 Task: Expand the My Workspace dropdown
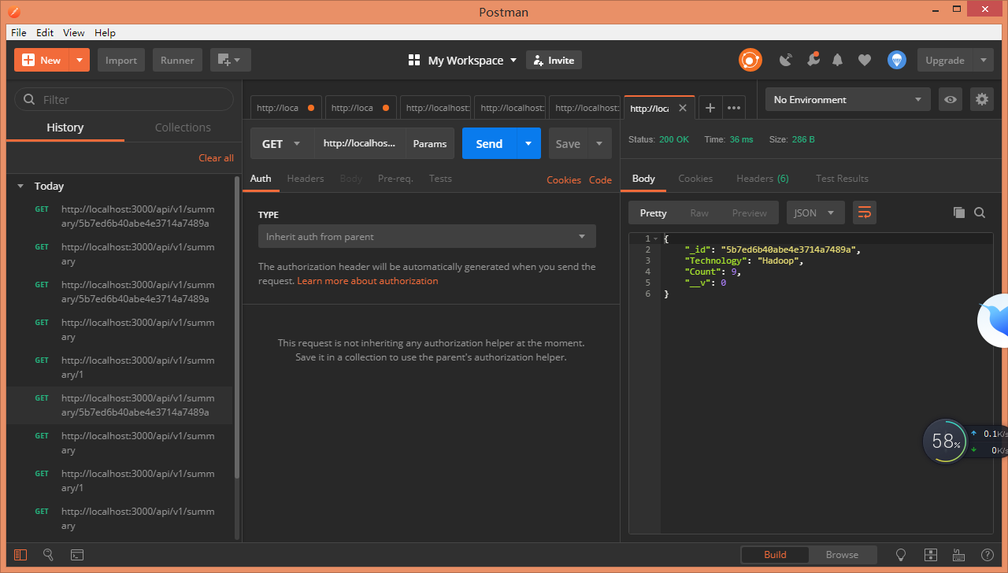pyautogui.click(x=513, y=60)
